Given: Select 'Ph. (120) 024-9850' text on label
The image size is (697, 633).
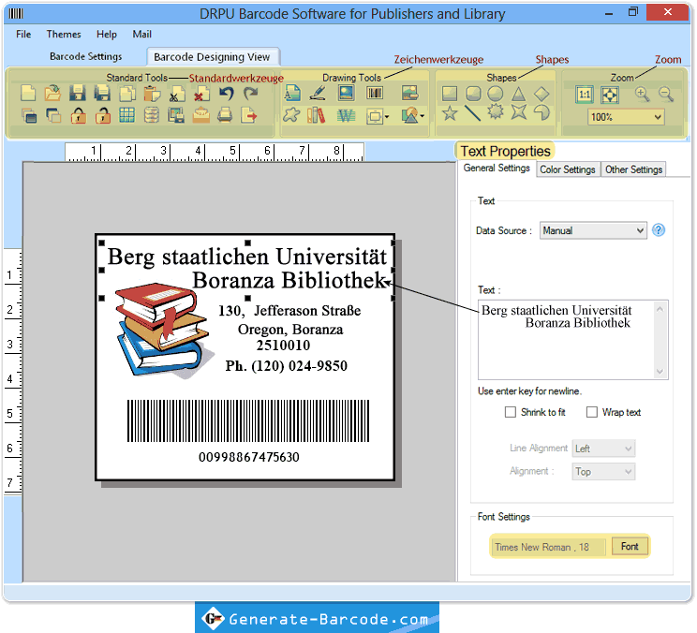Looking at the screenshot, I should [x=287, y=366].
